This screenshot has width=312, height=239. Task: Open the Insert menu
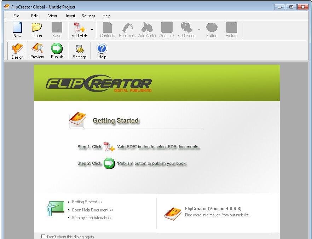point(70,16)
